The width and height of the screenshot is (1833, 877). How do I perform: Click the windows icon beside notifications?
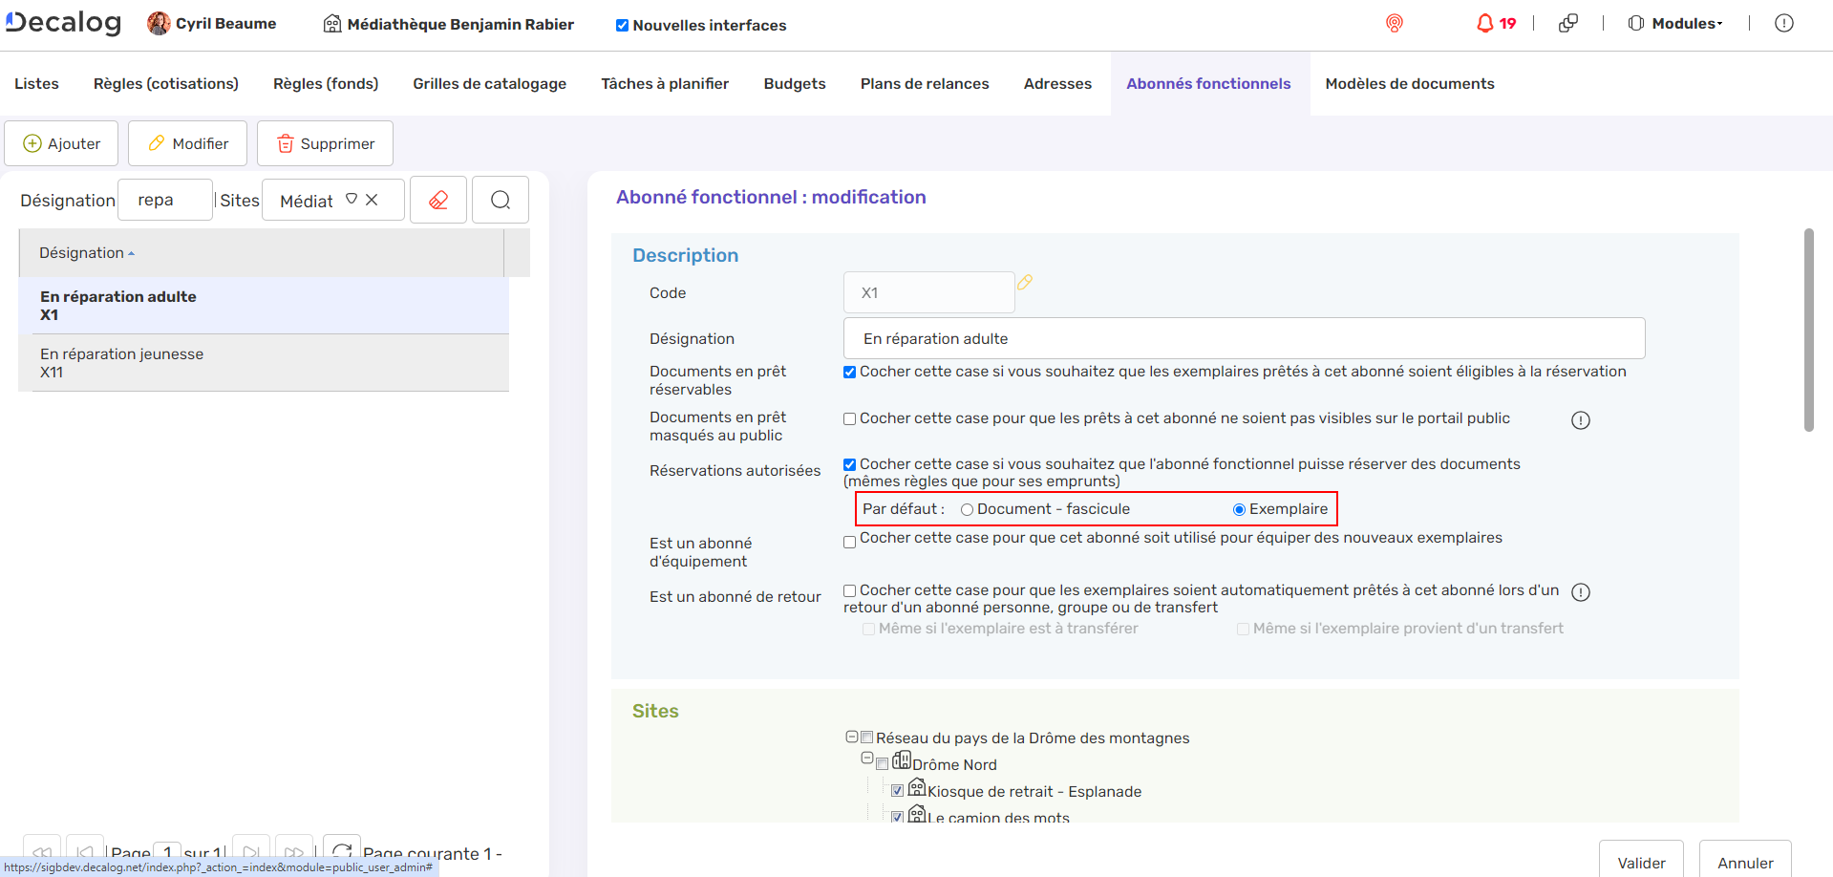(1567, 23)
